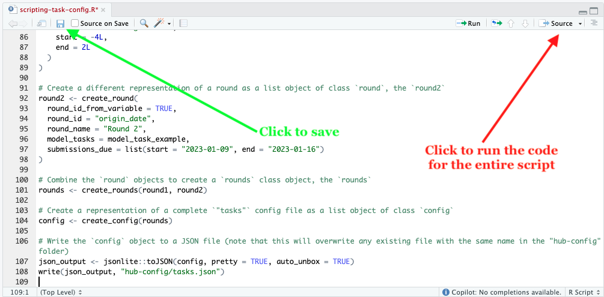604x297 pixels.
Task: Click end = 2L on line 87
Action: click(x=73, y=47)
